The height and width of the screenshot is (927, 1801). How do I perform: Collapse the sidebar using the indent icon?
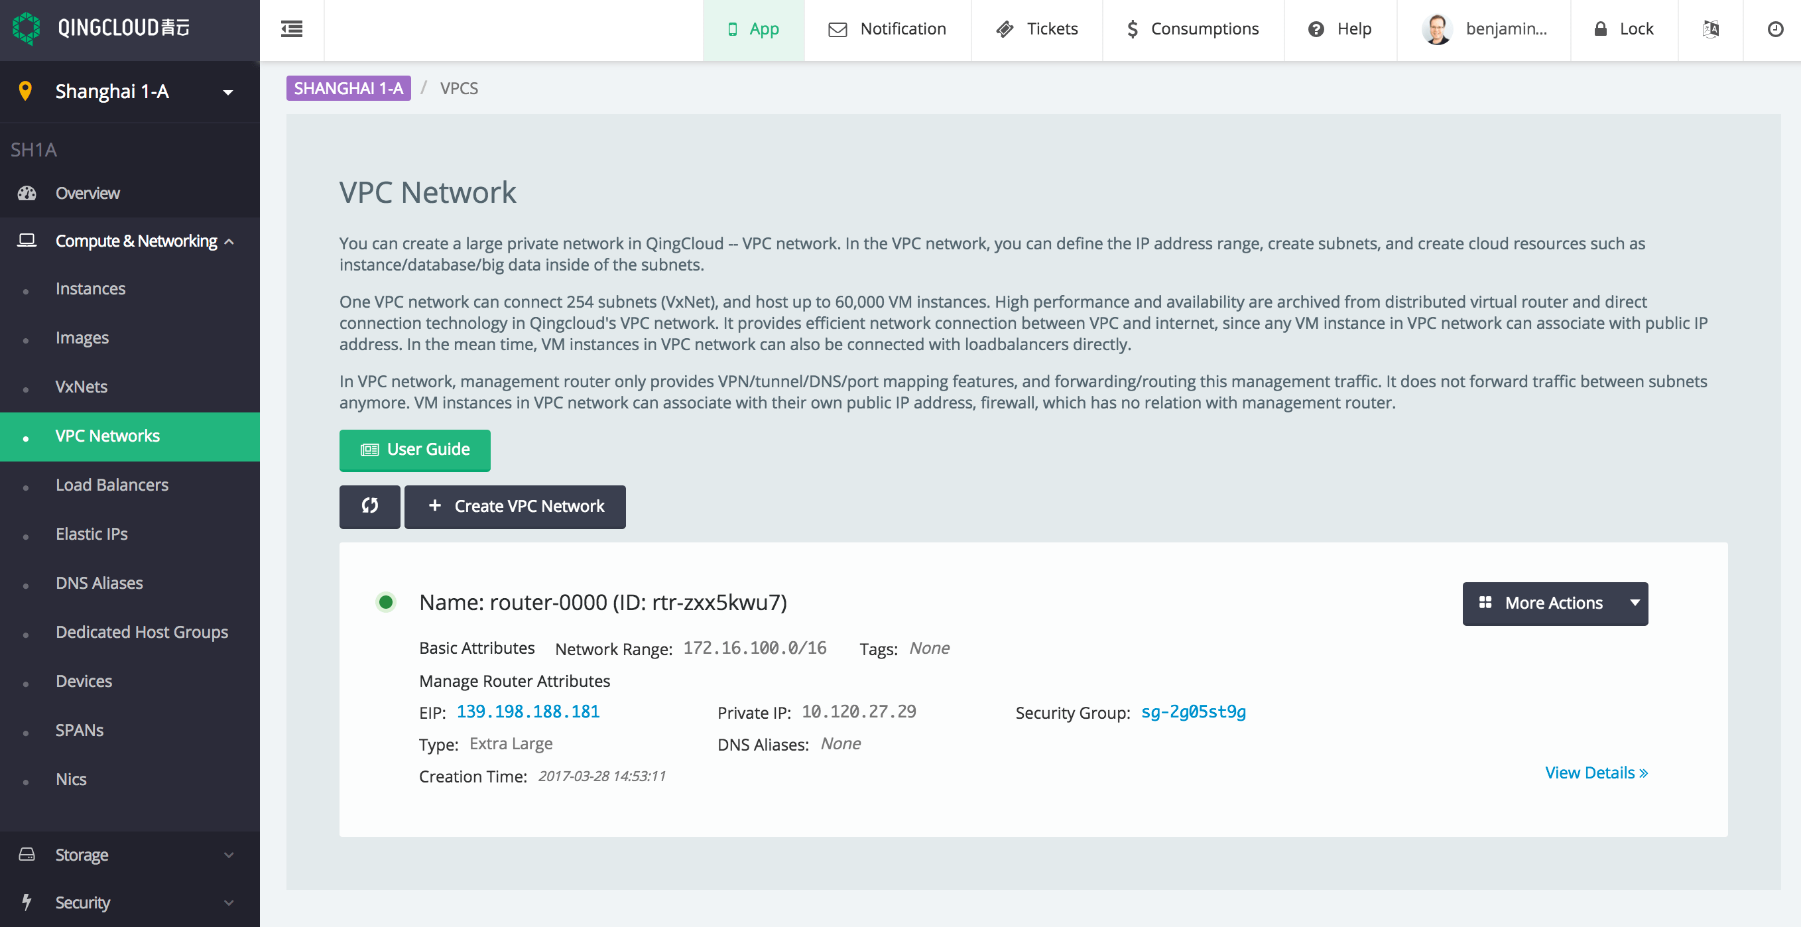(x=292, y=29)
